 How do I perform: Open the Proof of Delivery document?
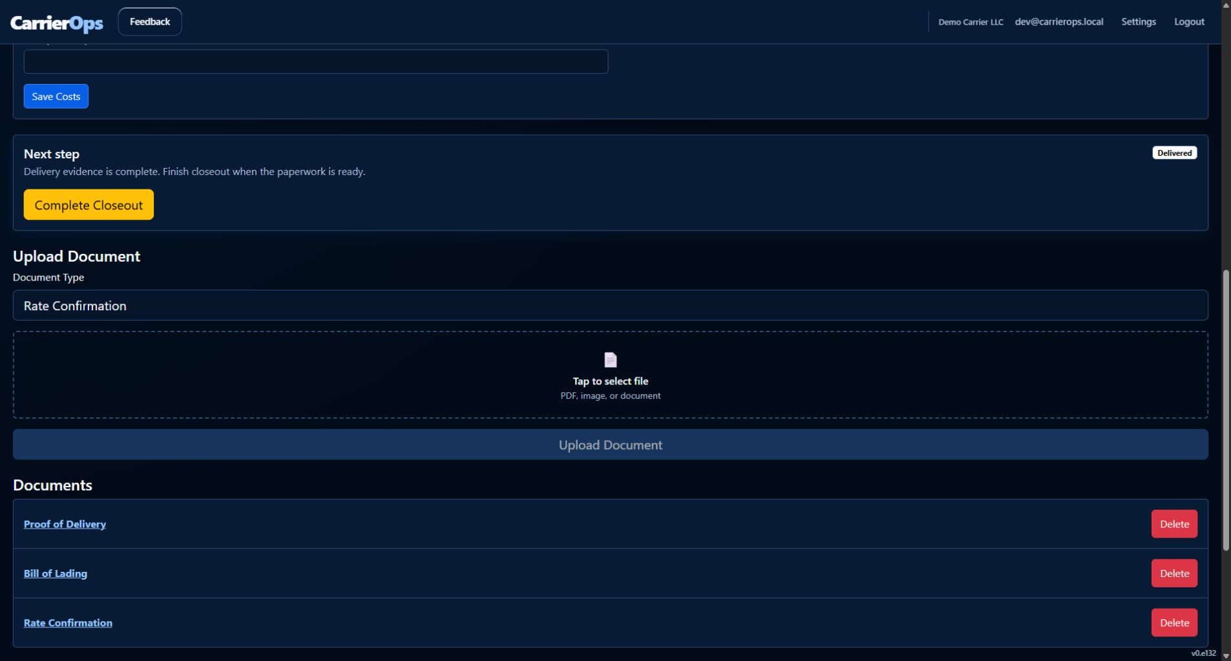65,524
